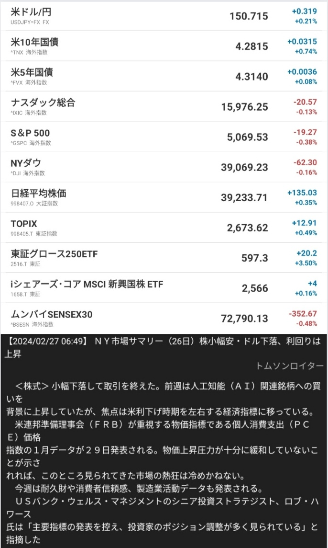Select iシェアーズ・コア MSCI 新興国株 ETF
The height and width of the screenshot is (548, 328).
[x=87, y=284]
